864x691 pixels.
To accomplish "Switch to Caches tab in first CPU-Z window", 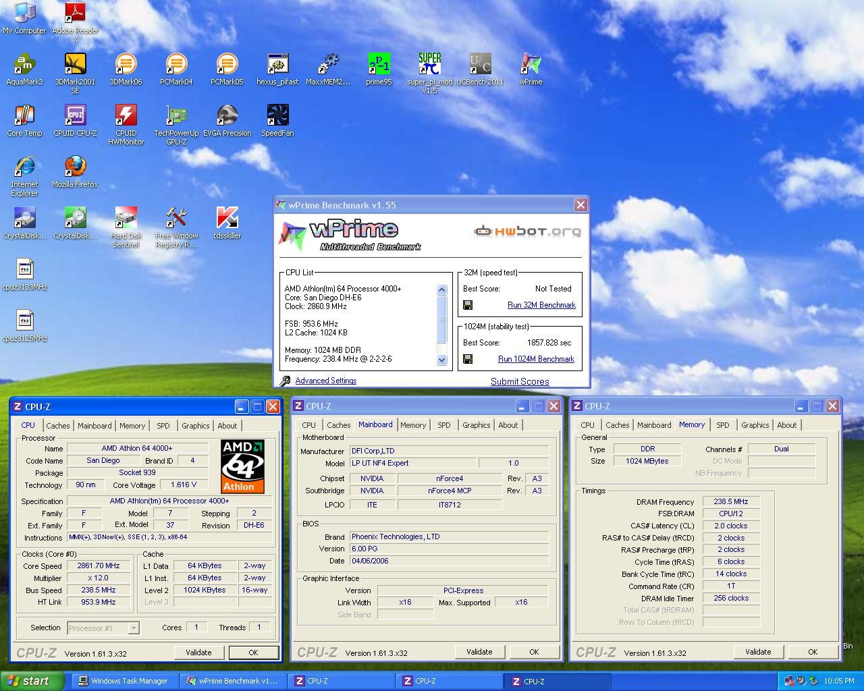I will (x=57, y=426).
